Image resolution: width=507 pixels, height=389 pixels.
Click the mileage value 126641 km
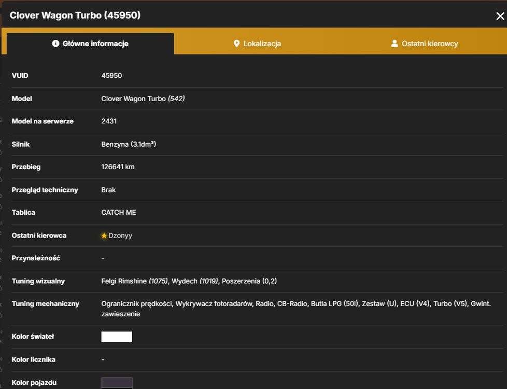(x=118, y=167)
